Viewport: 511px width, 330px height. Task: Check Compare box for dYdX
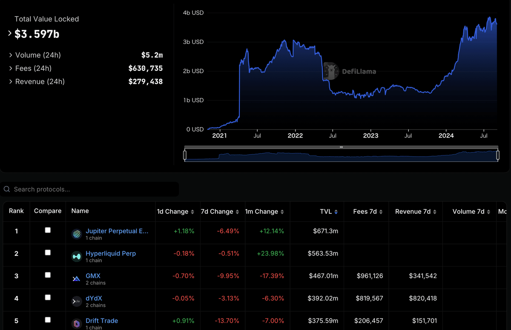coord(48,297)
